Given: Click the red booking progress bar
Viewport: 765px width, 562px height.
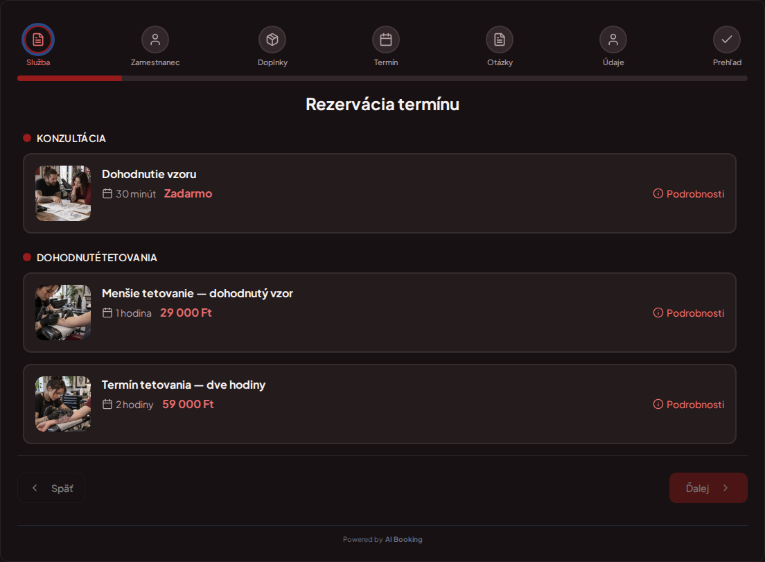Looking at the screenshot, I should coord(69,78).
